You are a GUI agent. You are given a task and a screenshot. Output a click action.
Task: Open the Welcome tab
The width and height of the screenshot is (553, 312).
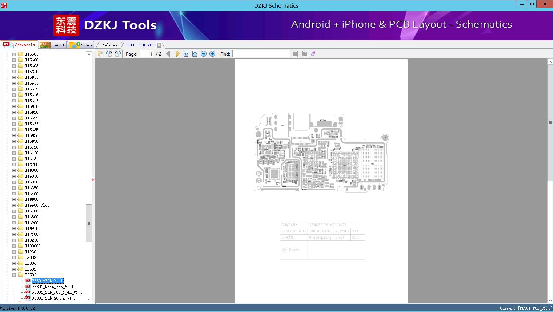click(109, 45)
